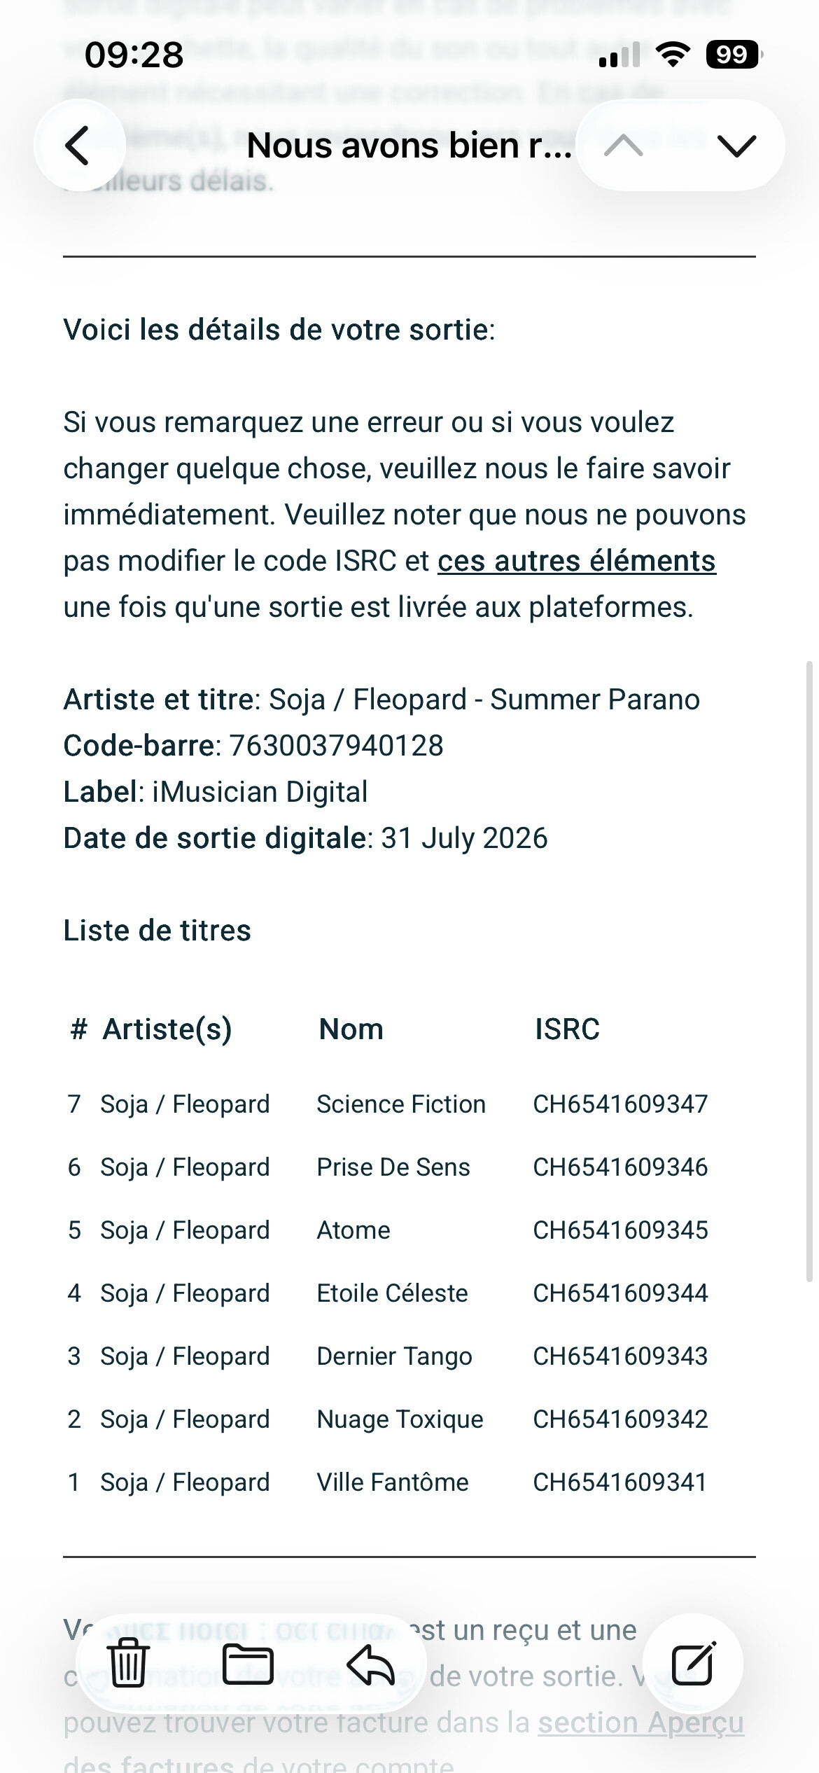Reply using the curved arrow icon

pos(371,1663)
